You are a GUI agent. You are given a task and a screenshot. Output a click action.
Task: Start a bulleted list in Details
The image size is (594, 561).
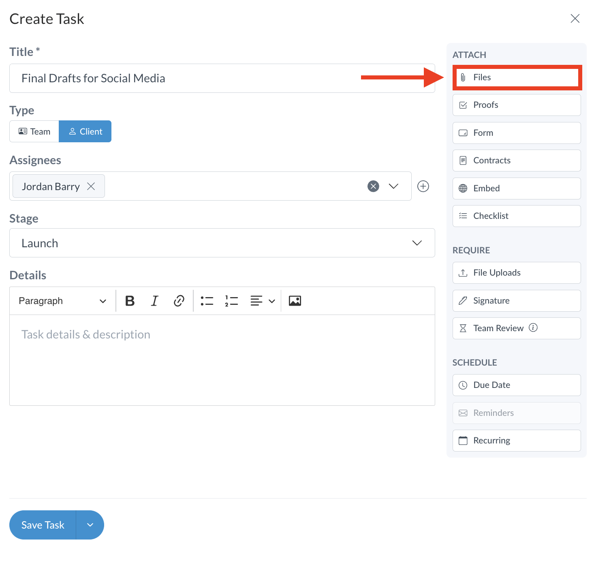tap(207, 301)
